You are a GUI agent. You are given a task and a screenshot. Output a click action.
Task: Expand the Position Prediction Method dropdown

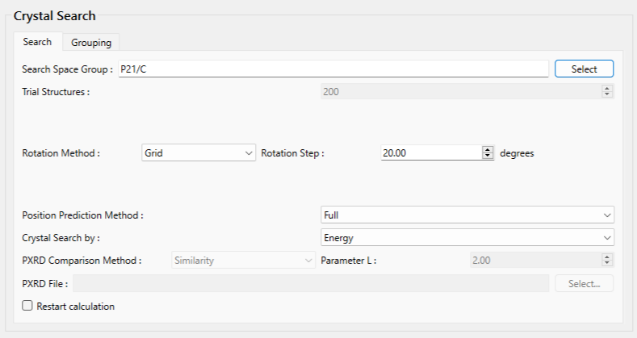[467, 215]
